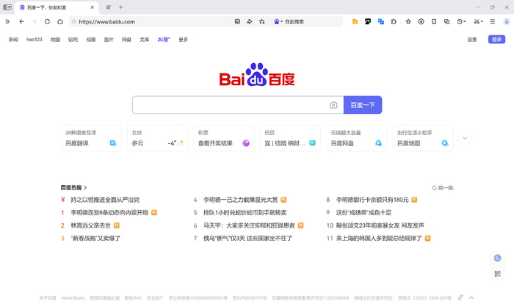Open hot search 李明德银行卡余额只有180元
This screenshot has height=304, width=514.
(372, 200)
